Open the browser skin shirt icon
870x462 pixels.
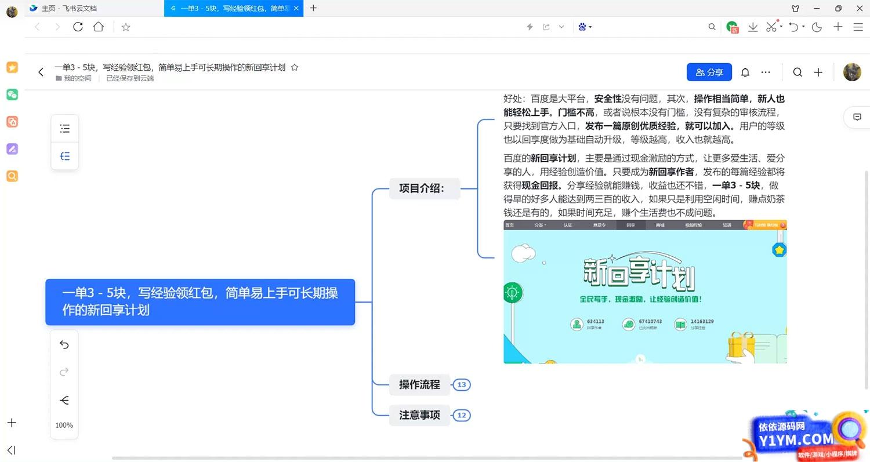click(795, 8)
